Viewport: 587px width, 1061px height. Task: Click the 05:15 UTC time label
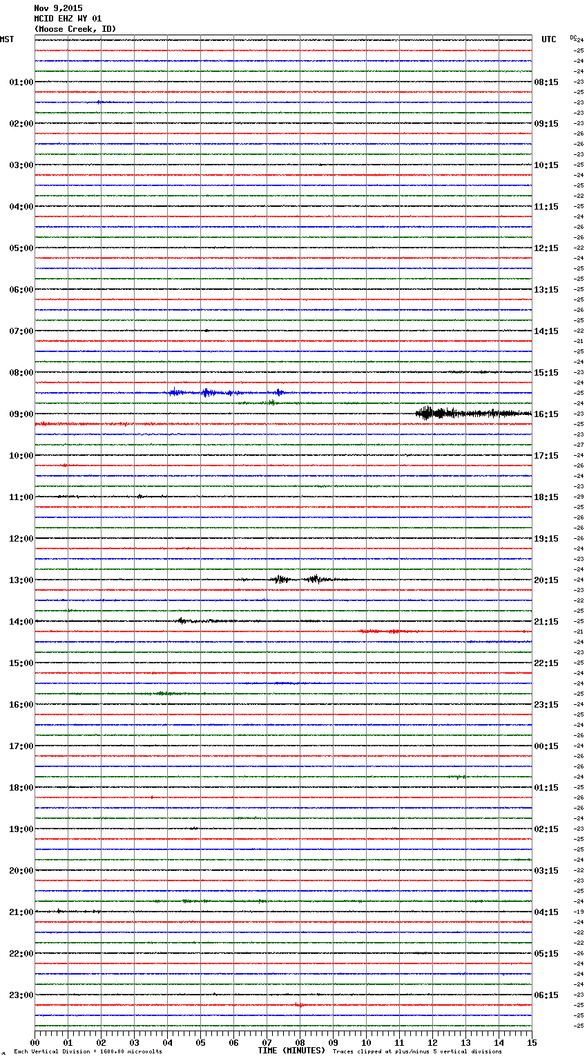(x=546, y=954)
